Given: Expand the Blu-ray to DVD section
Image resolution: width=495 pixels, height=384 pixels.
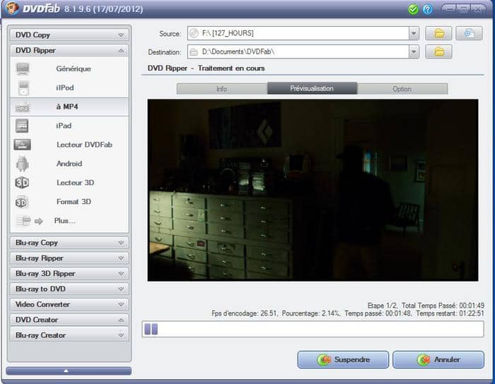Looking at the screenshot, I should pos(69,289).
